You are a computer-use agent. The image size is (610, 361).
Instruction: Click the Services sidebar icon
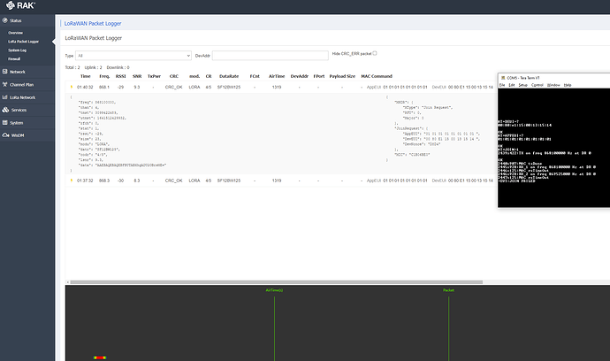6,110
